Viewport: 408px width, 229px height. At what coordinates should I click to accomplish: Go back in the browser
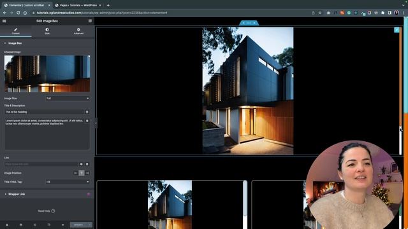(x=4, y=13)
